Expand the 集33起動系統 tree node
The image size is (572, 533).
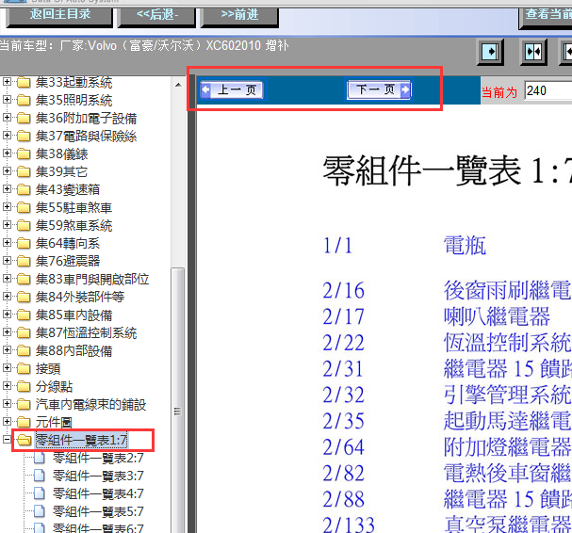(x=8, y=83)
